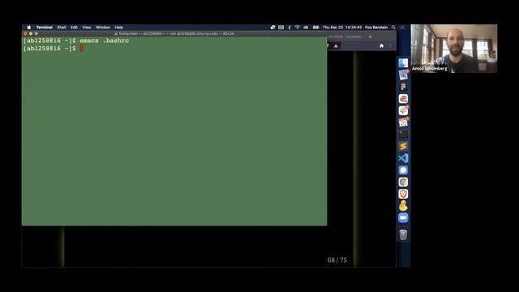Click the Wi-Fi status icon

298,28
